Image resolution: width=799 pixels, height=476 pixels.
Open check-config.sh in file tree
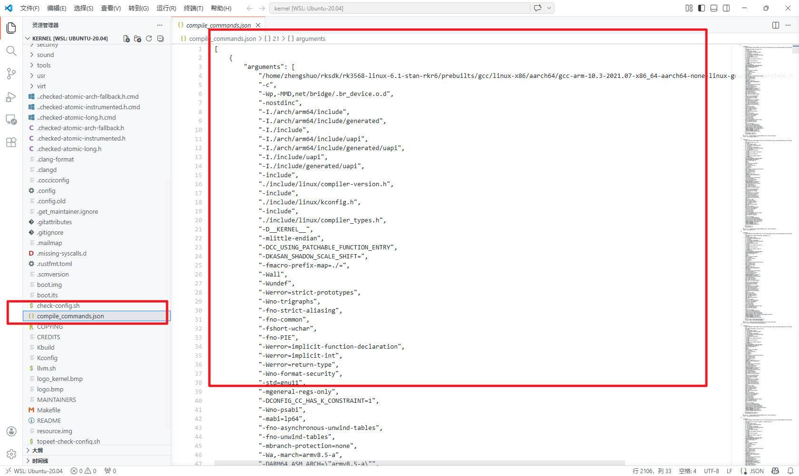(97, 305)
